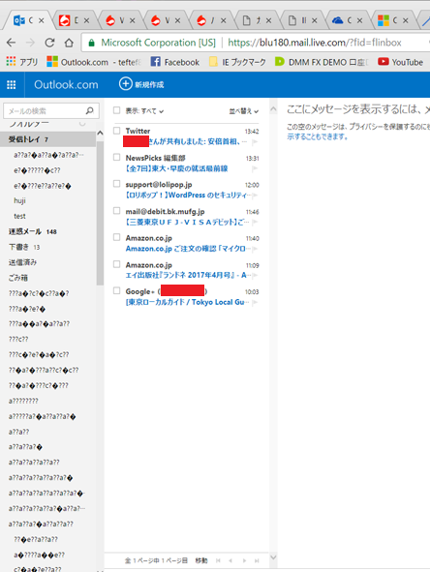Click the 移動 pager button

click(x=201, y=560)
